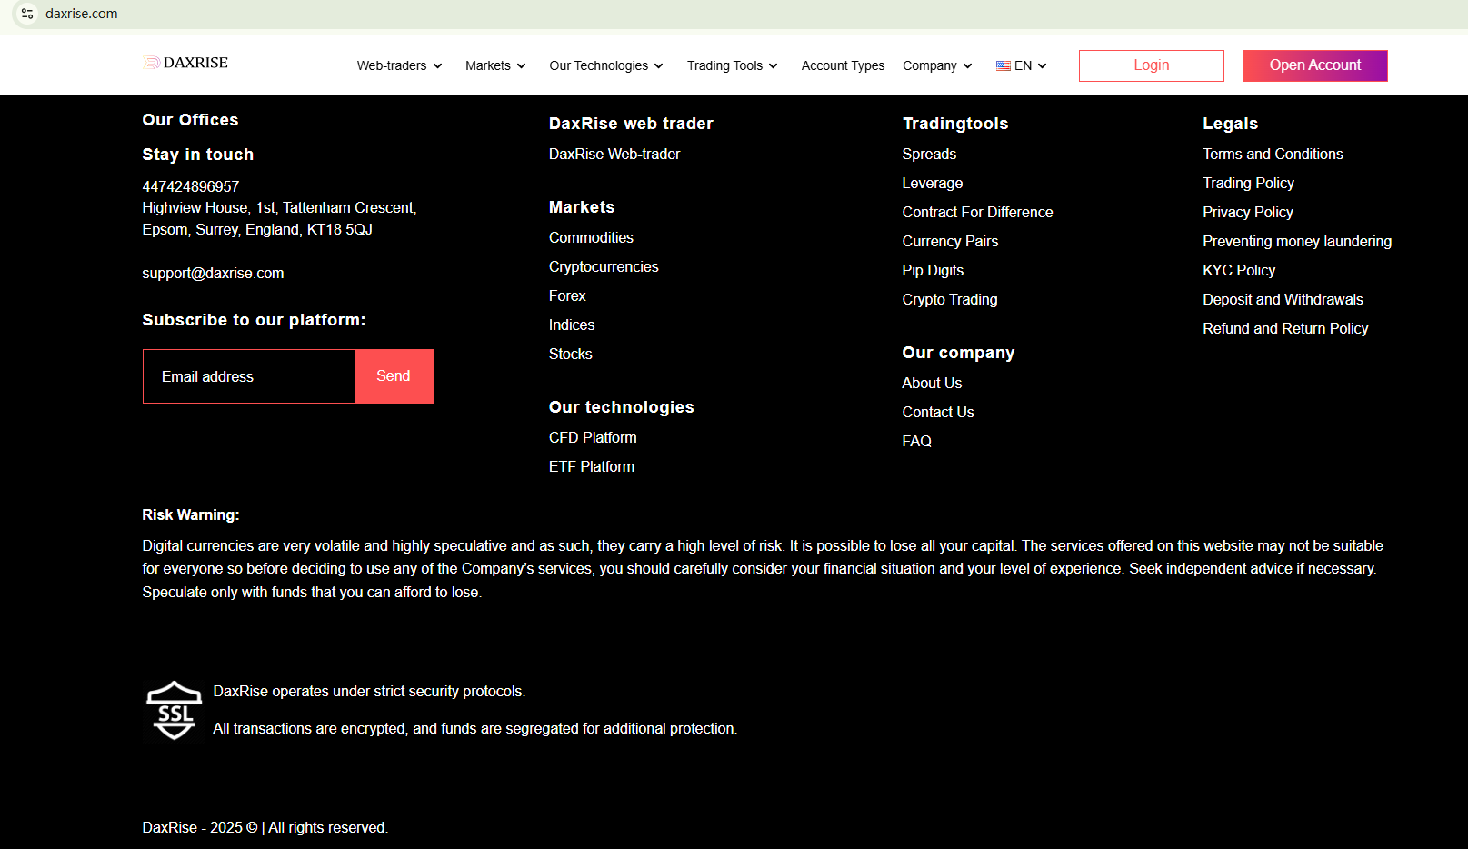Click the Highview House address line
Image resolution: width=1468 pixels, height=849 pixels.
pyautogui.click(x=279, y=208)
